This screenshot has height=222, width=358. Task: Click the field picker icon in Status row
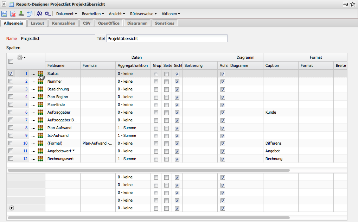coord(40,74)
